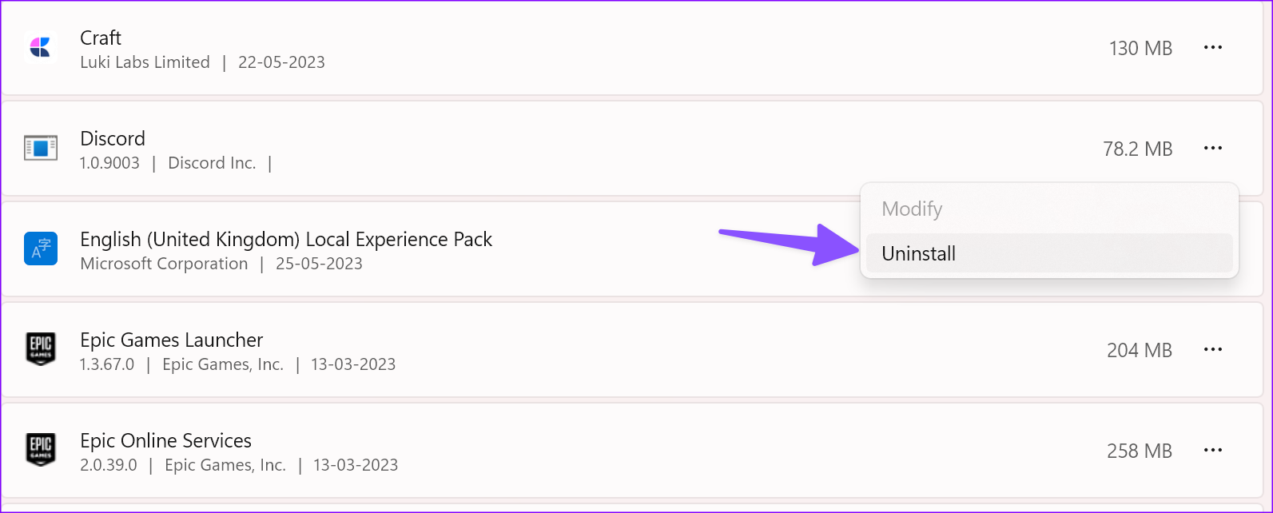Click the Epic Games Launcher logo icon

click(41, 349)
